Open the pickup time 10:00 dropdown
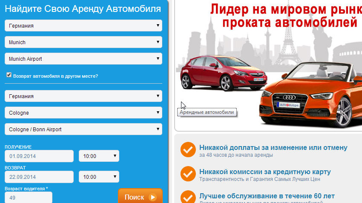 point(99,156)
